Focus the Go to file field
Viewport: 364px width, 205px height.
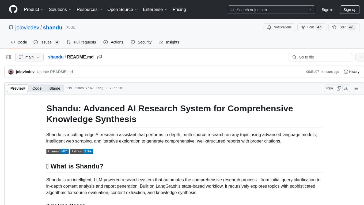320,57
